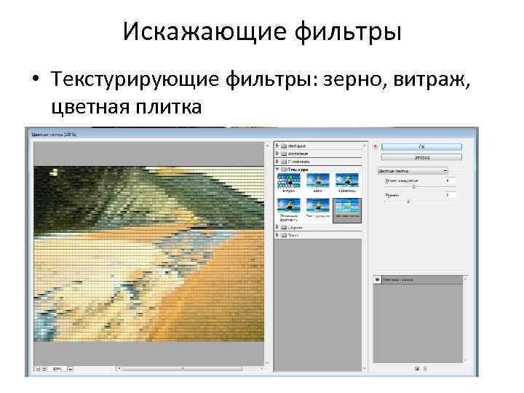This screenshot has height=393, width=524.
Task: Zoom out the preview with the minus icon
Action: (x=38, y=369)
